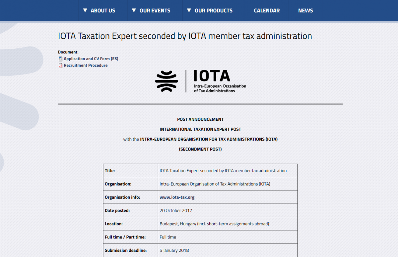Click the IOTA striped emblem logo
The width and height of the screenshot is (398, 257).
[166, 81]
